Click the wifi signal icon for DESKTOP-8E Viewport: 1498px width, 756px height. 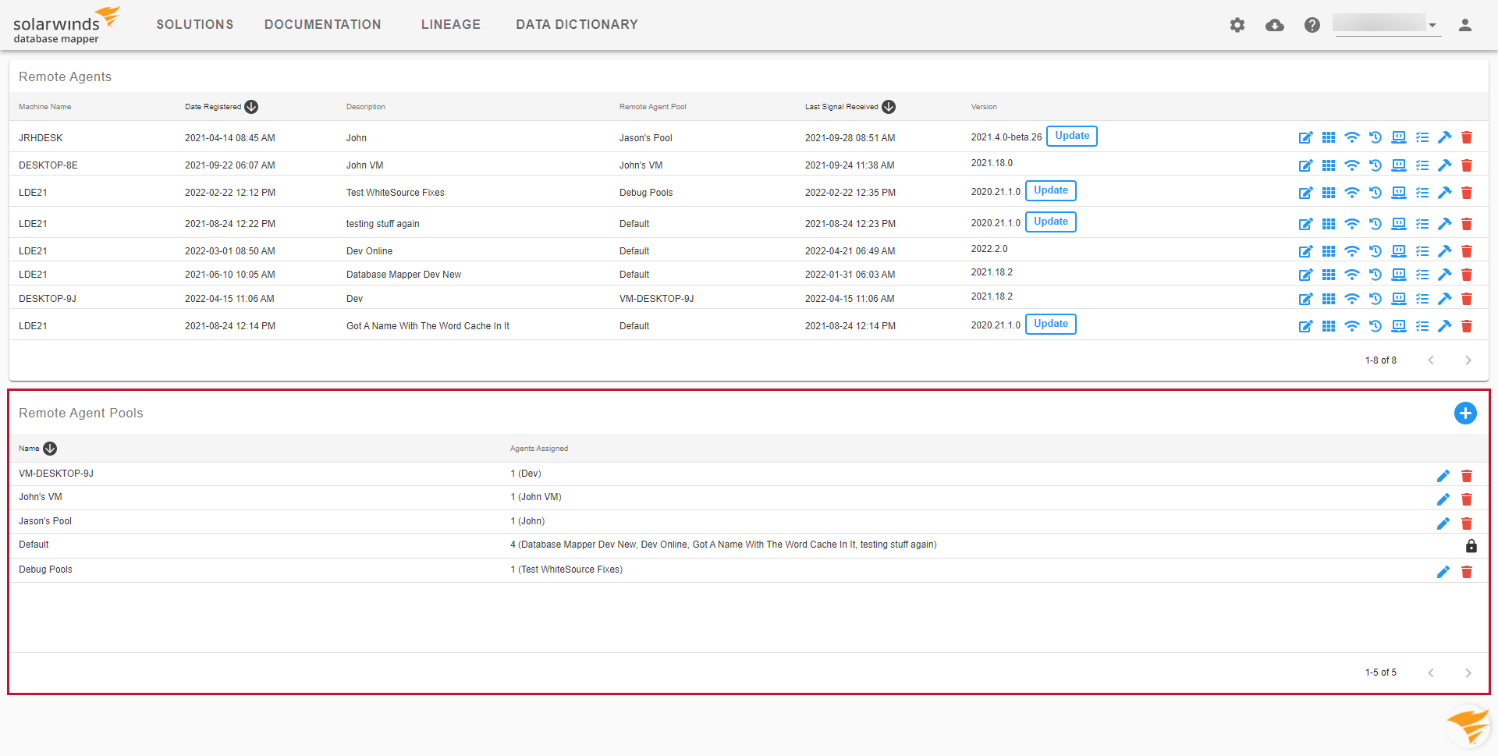(x=1352, y=165)
